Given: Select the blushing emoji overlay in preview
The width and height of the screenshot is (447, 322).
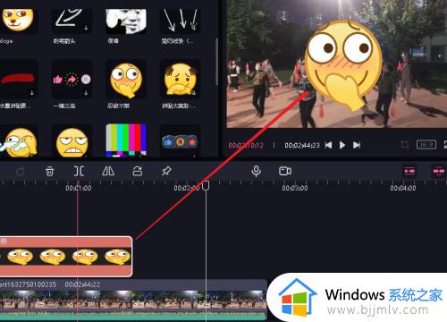Looking at the screenshot, I should pos(343,64).
